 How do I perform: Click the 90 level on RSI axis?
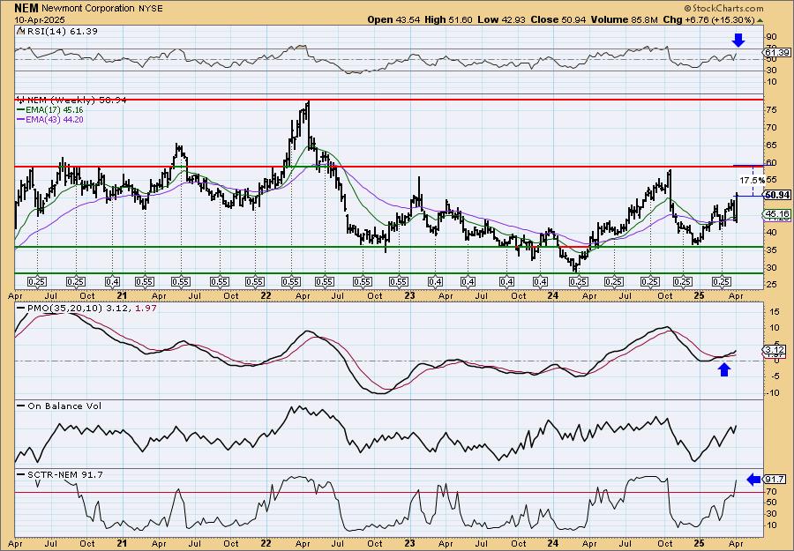[x=771, y=37]
